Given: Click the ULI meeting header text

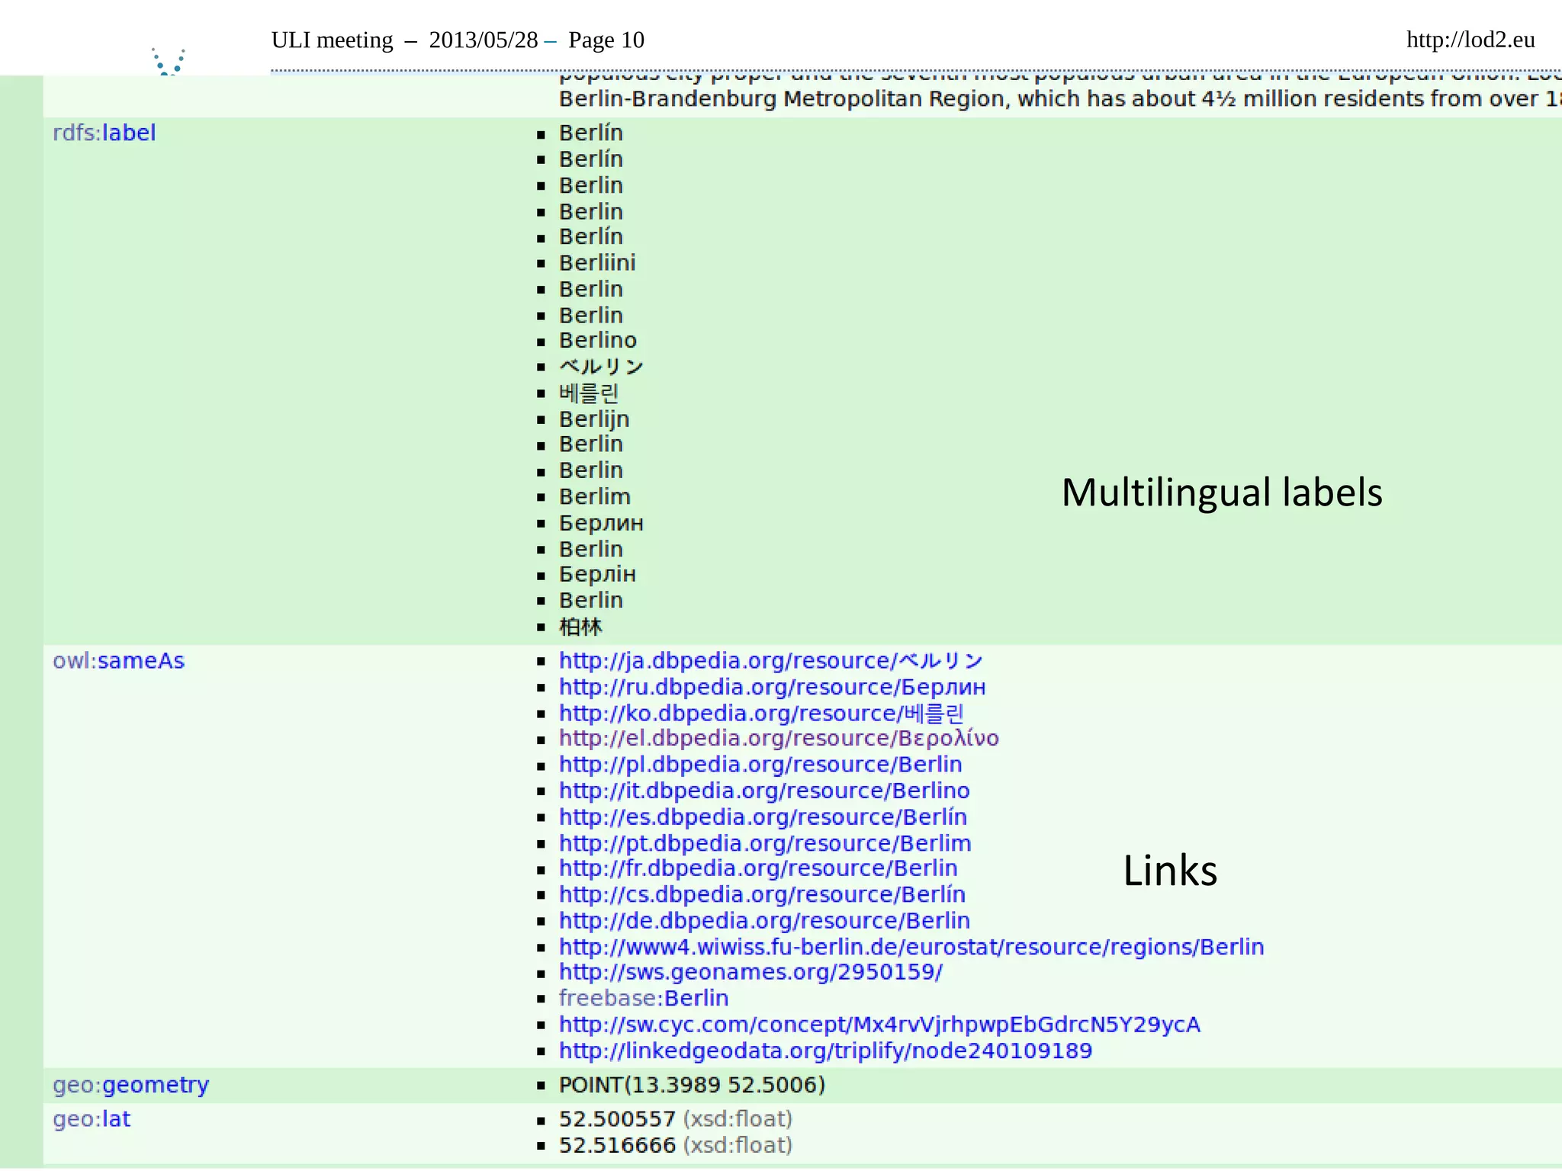Looking at the screenshot, I should pos(333,40).
